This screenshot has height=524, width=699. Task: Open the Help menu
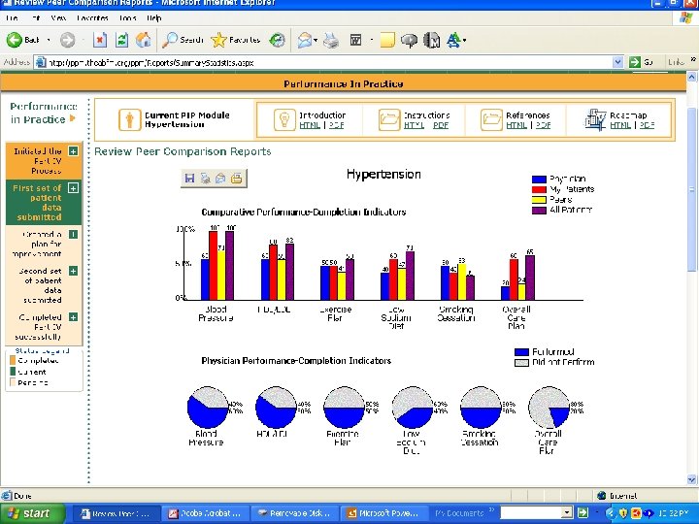pos(153,18)
